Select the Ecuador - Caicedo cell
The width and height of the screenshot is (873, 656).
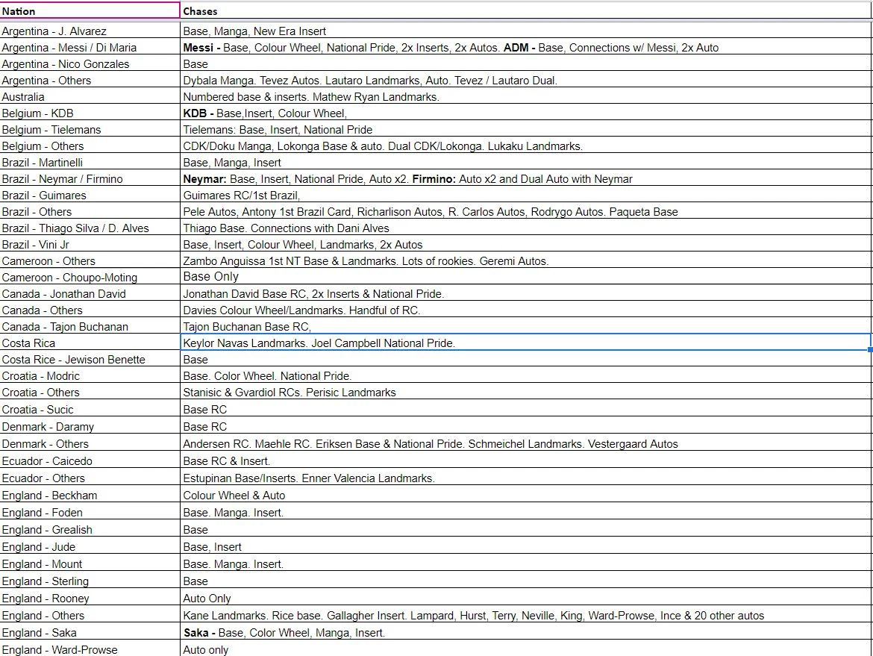[90, 461]
